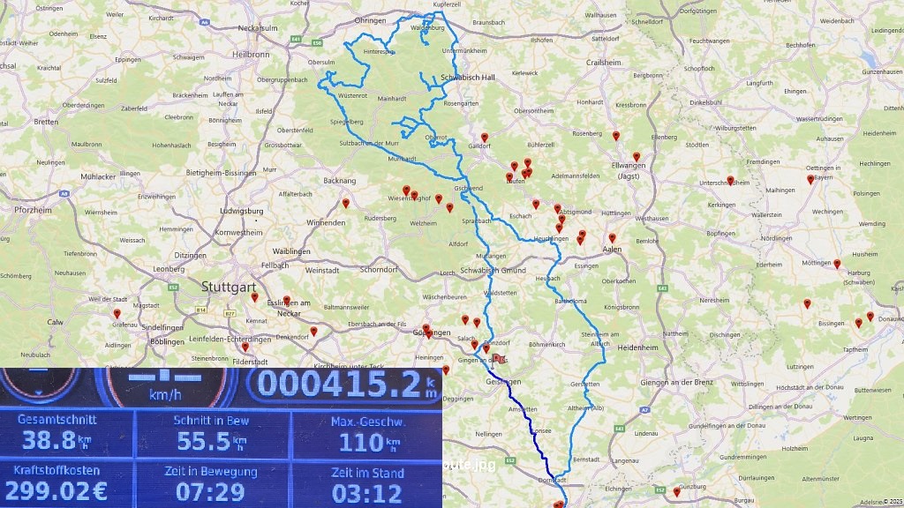The height and width of the screenshot is (508, 904).
Task: Click the red pin near Gaildorf
Action: coord(484,138)
